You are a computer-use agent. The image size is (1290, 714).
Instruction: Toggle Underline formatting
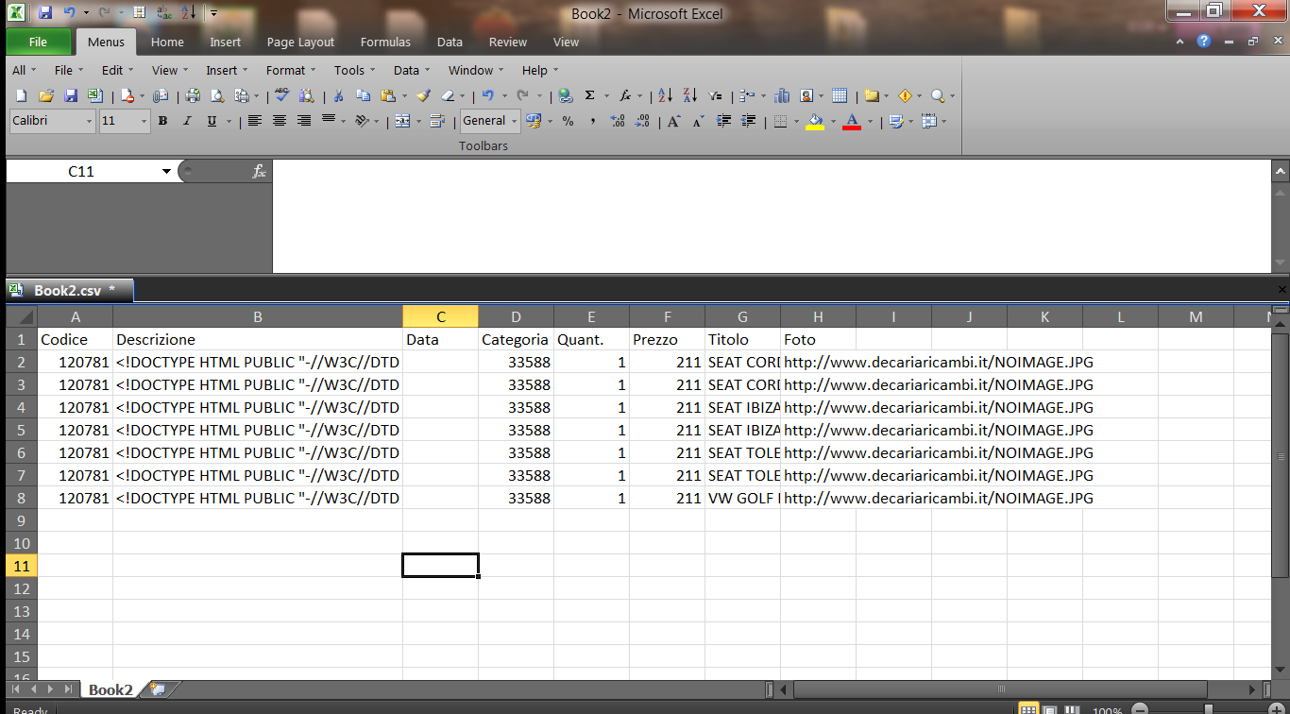point(212,121)
